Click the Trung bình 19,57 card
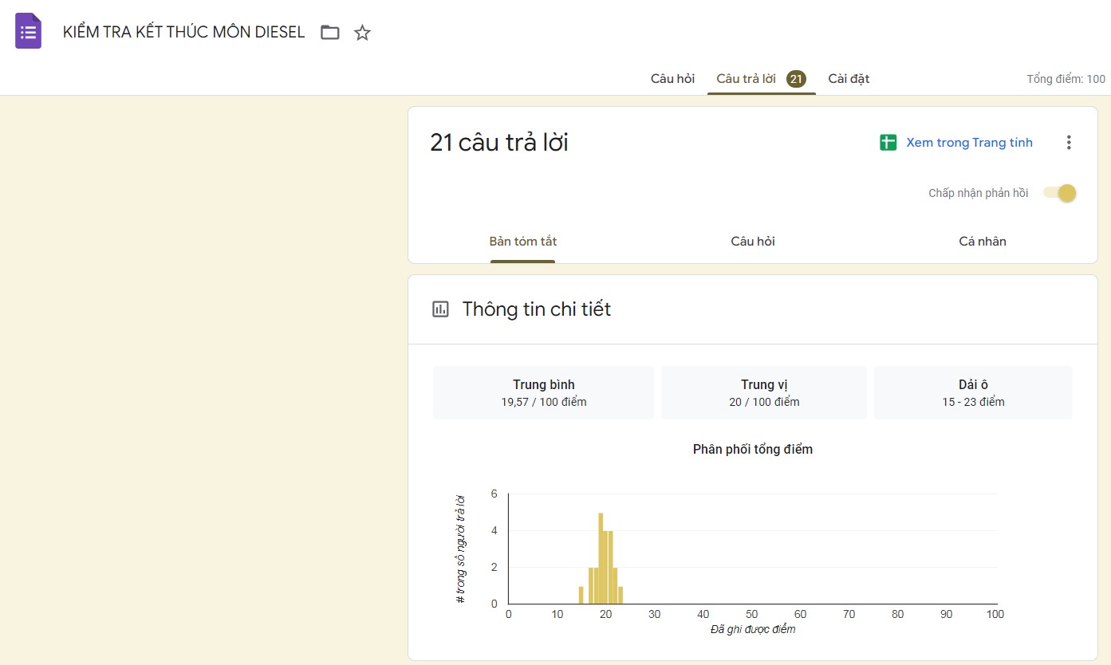The width and height of the screenshot is (1111, 665). 543,392
